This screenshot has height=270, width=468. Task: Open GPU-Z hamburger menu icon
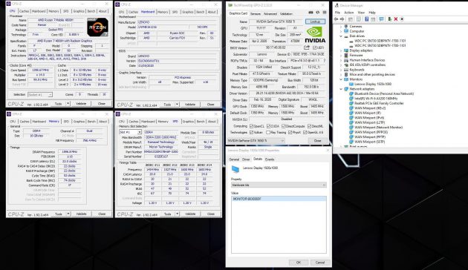tap(325, 13)
